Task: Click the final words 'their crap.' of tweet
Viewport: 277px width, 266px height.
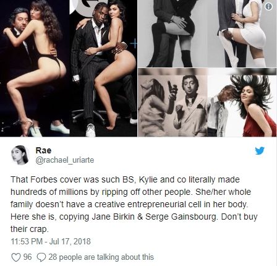Action: (30, 229)
